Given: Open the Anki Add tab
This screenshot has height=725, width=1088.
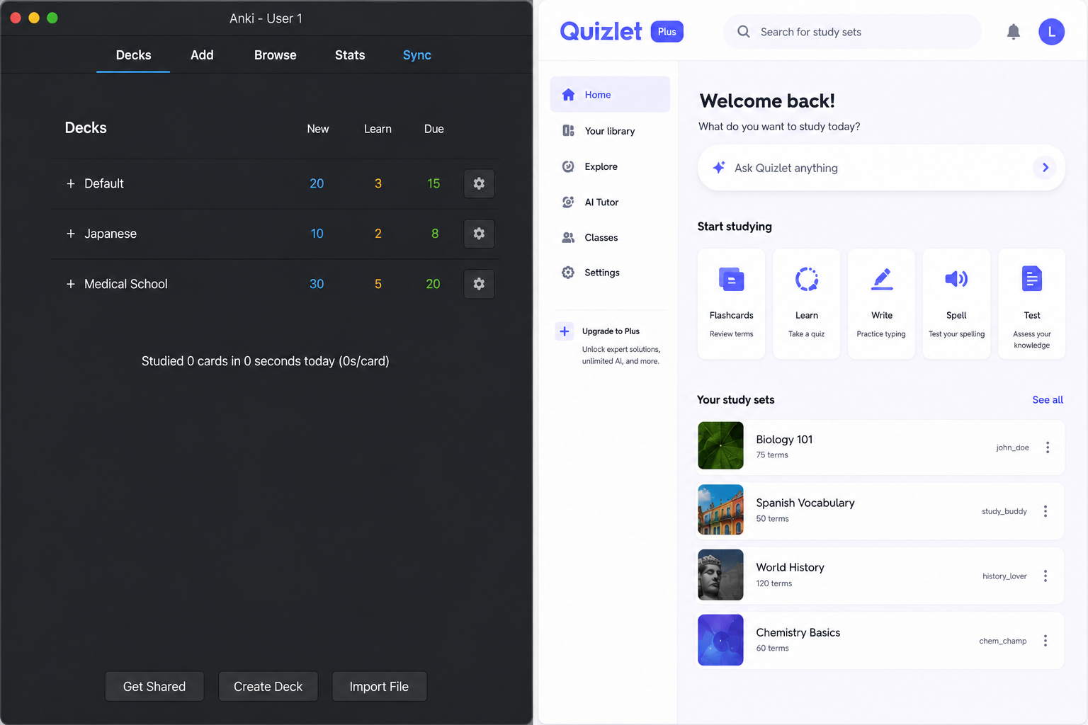Looking at the screenshot, I should [202, 55].
